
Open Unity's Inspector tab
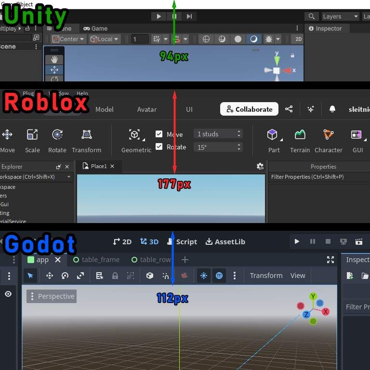325,28
